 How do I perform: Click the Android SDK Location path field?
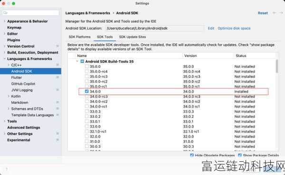(154, 28)
